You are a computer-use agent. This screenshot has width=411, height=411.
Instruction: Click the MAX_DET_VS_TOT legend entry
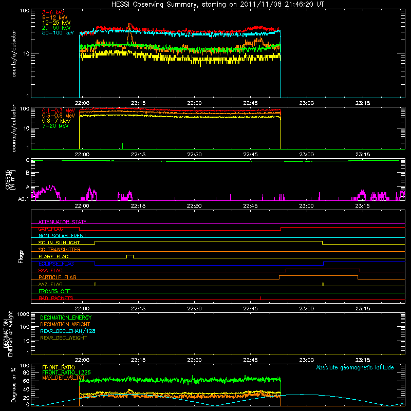coord(64,378)
